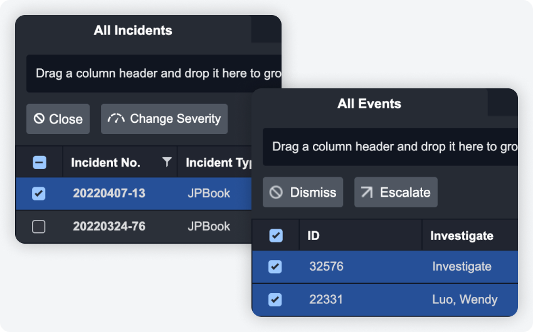
Task: Sort by the ID column header
Action: pos(314,236)
